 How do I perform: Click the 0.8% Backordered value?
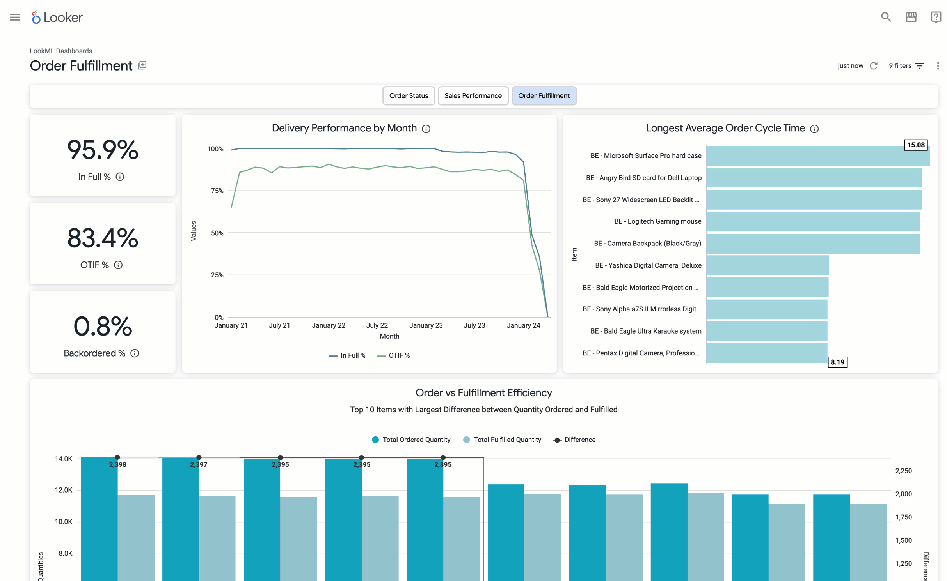click(x=103, y=326)
